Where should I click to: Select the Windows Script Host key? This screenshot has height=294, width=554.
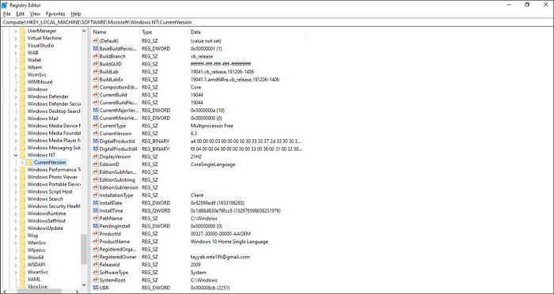[50, 191]
